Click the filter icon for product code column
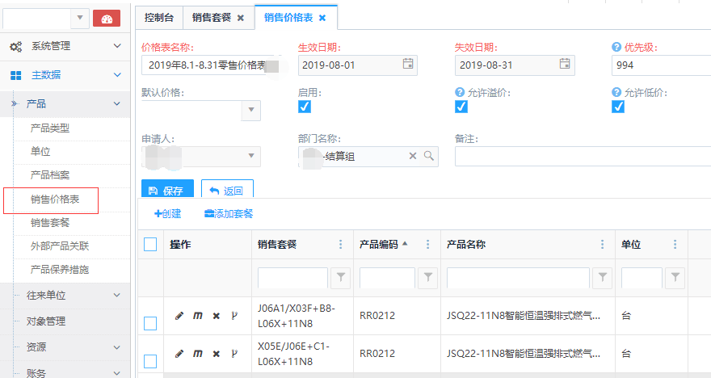 pyautogui.click(x=427, y=278)
